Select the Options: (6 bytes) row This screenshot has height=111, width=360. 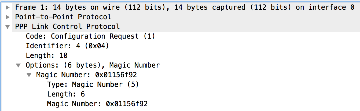pyautogui.click(x=93, y=65)
